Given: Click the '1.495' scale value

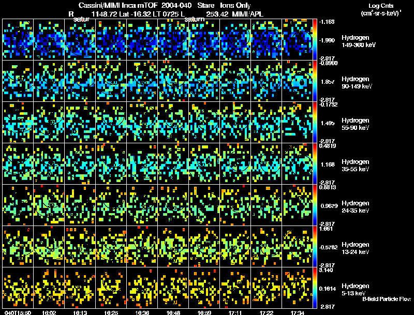Looking at the screenshot, I should coord(328,123).
